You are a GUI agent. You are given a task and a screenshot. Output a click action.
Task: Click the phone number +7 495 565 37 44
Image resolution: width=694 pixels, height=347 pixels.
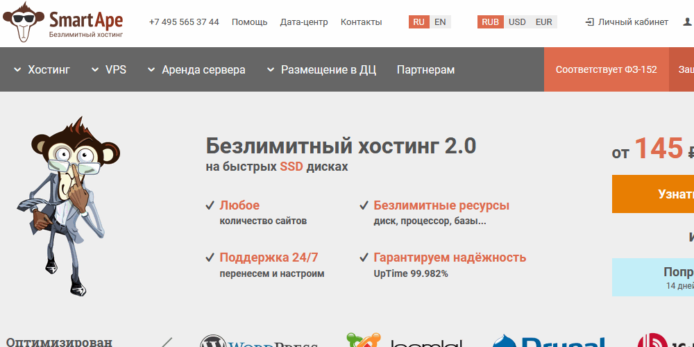184,22
